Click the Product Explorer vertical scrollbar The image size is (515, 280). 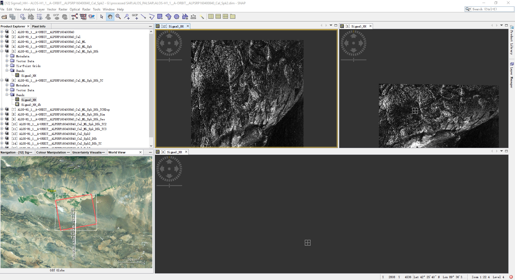(x=151, y=86)
